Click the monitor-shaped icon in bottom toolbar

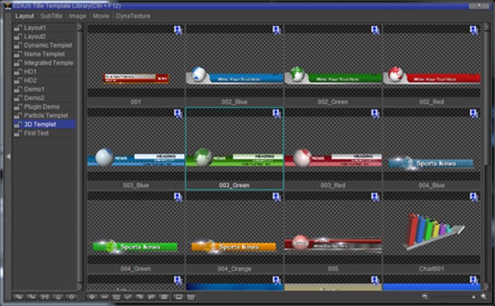click(x=178, y=297)
